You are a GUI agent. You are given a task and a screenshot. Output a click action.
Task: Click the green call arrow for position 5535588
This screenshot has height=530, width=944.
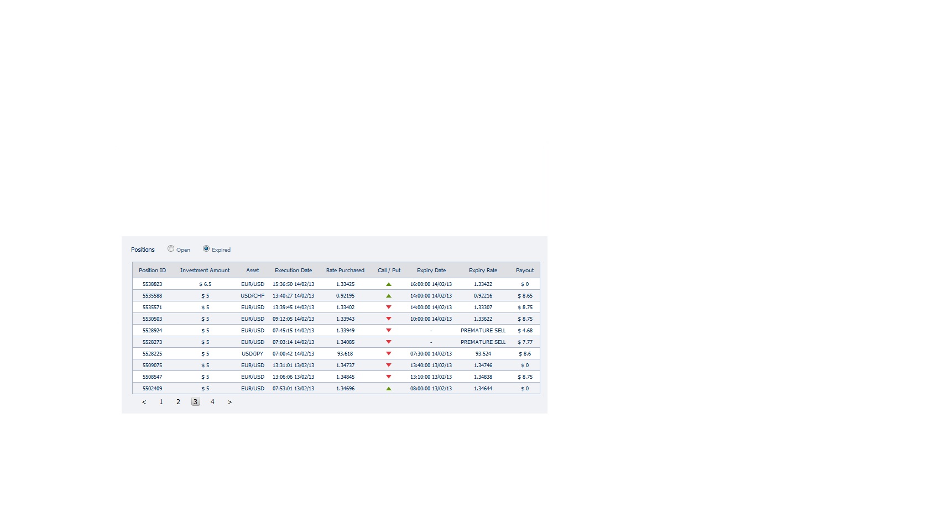coord(389,296)
